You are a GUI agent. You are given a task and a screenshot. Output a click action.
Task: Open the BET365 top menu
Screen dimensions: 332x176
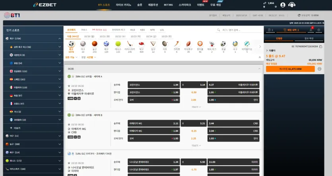[168, 5]
